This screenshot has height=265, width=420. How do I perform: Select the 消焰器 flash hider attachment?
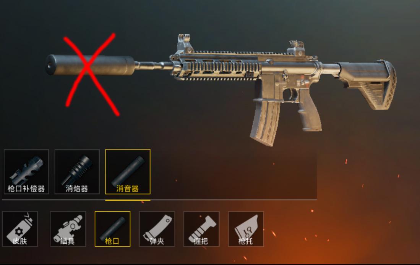coord(77,172)
